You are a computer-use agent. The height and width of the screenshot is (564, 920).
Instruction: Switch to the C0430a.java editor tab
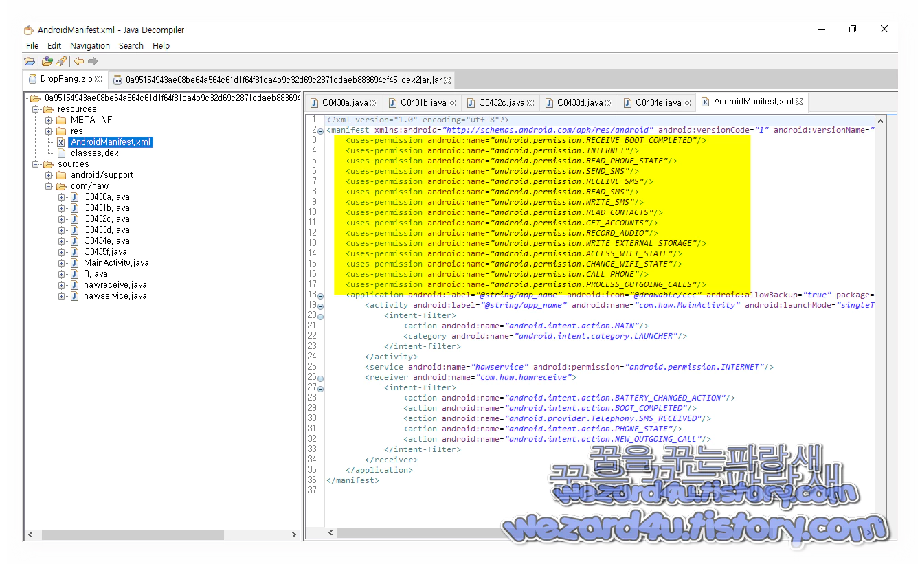tap(345, 103)
